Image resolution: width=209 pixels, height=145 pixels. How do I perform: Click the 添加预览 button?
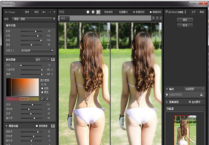coord(108,12)
